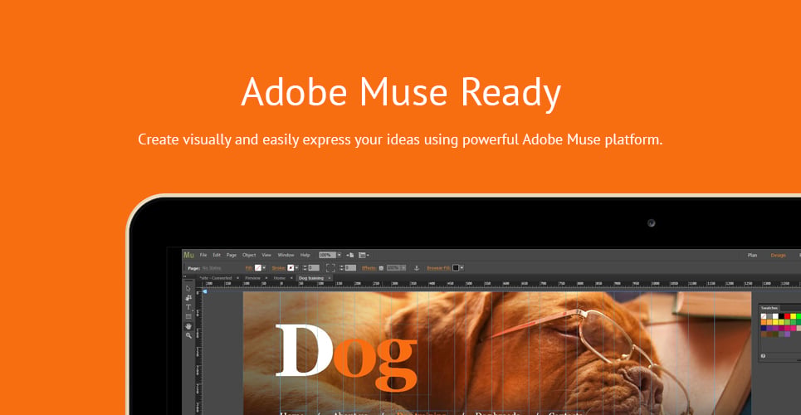801x415 pixels.
Task: Open the Help menu
Action: pyautogui.click(x=305, y=255)
